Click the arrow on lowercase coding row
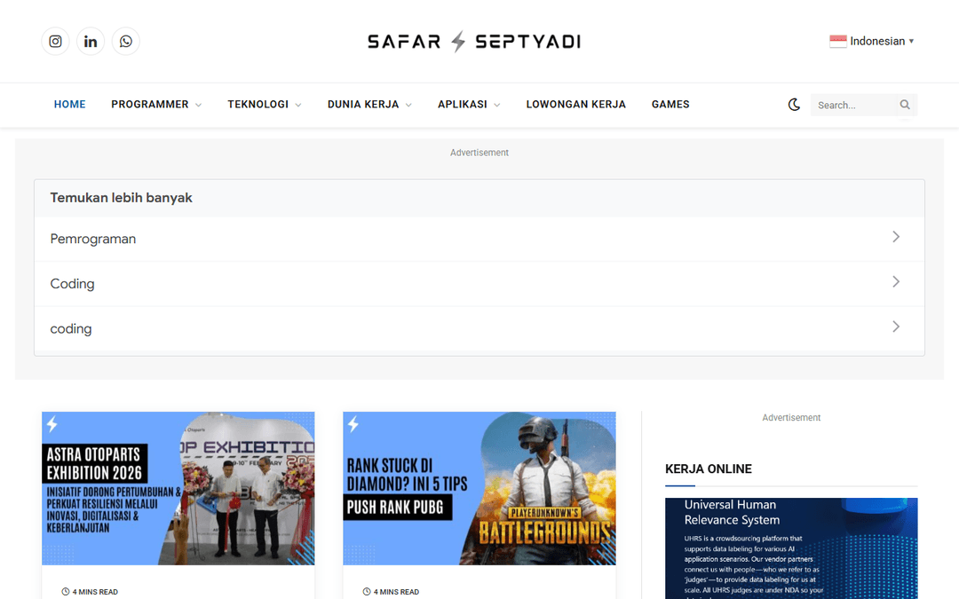This screenshot has height=599, width=959. coord(896,327)
